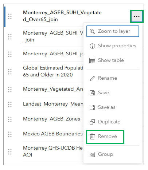Click the Show table grid icon
The image size is (148, 170).
92,60
